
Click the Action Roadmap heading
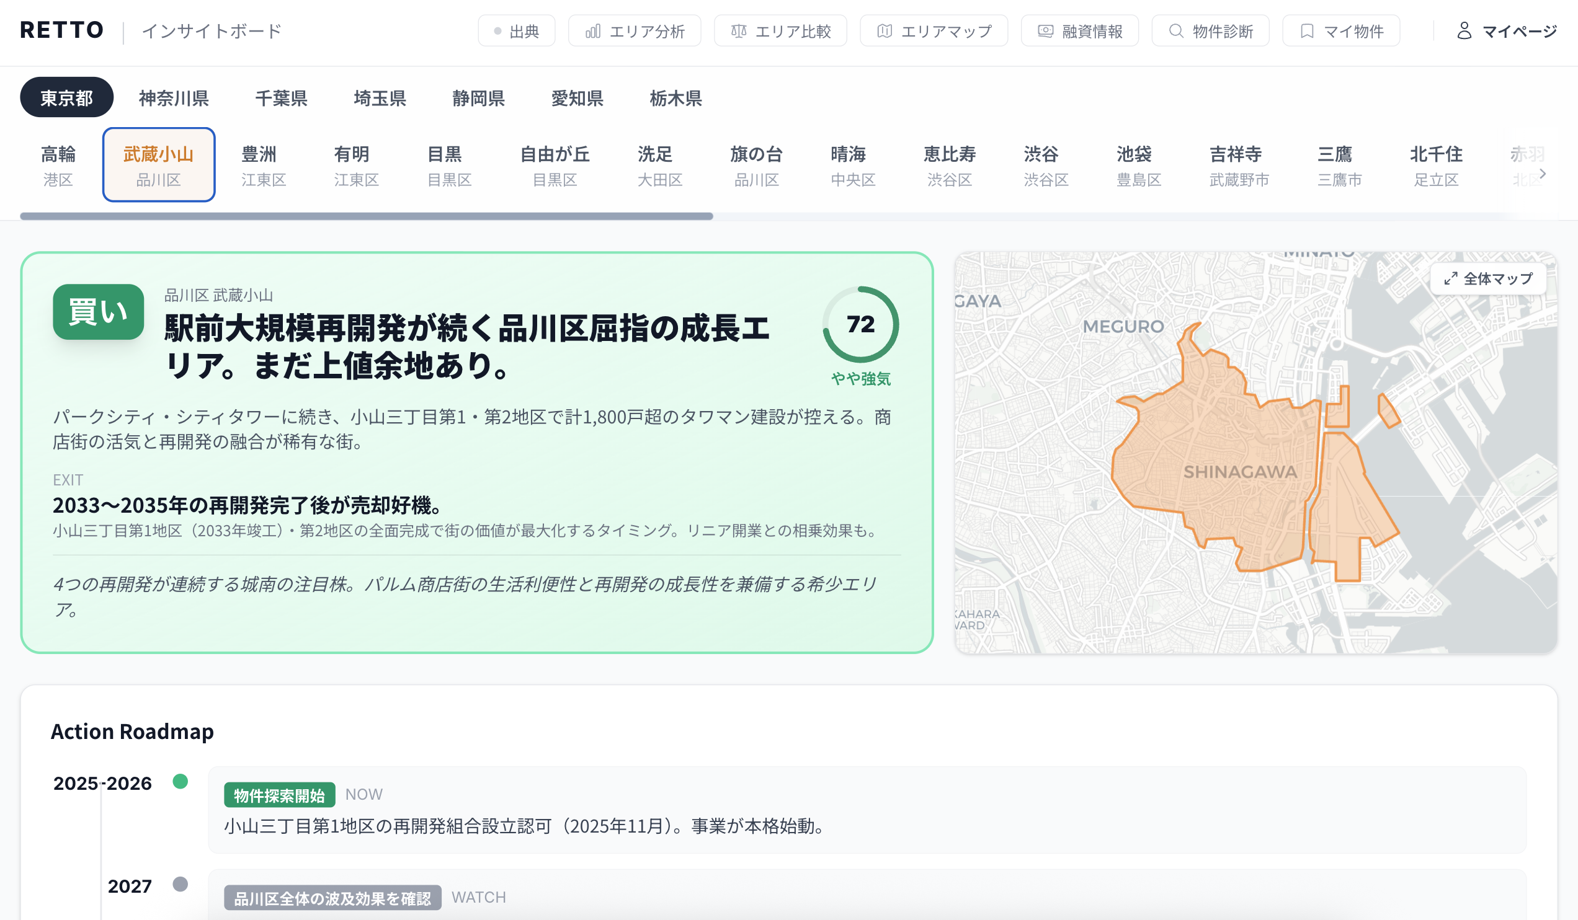point(132,731)
